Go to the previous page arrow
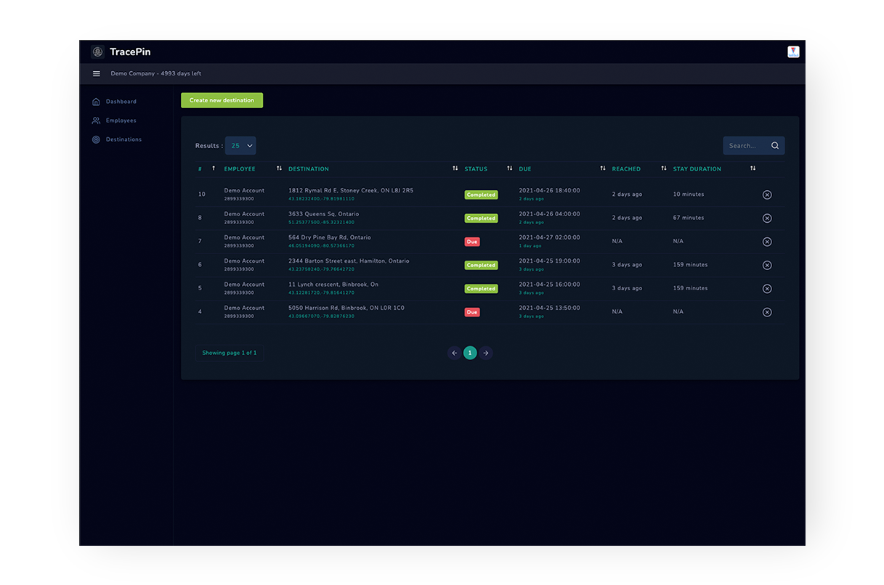884x585 pixels. coord(454,353)
